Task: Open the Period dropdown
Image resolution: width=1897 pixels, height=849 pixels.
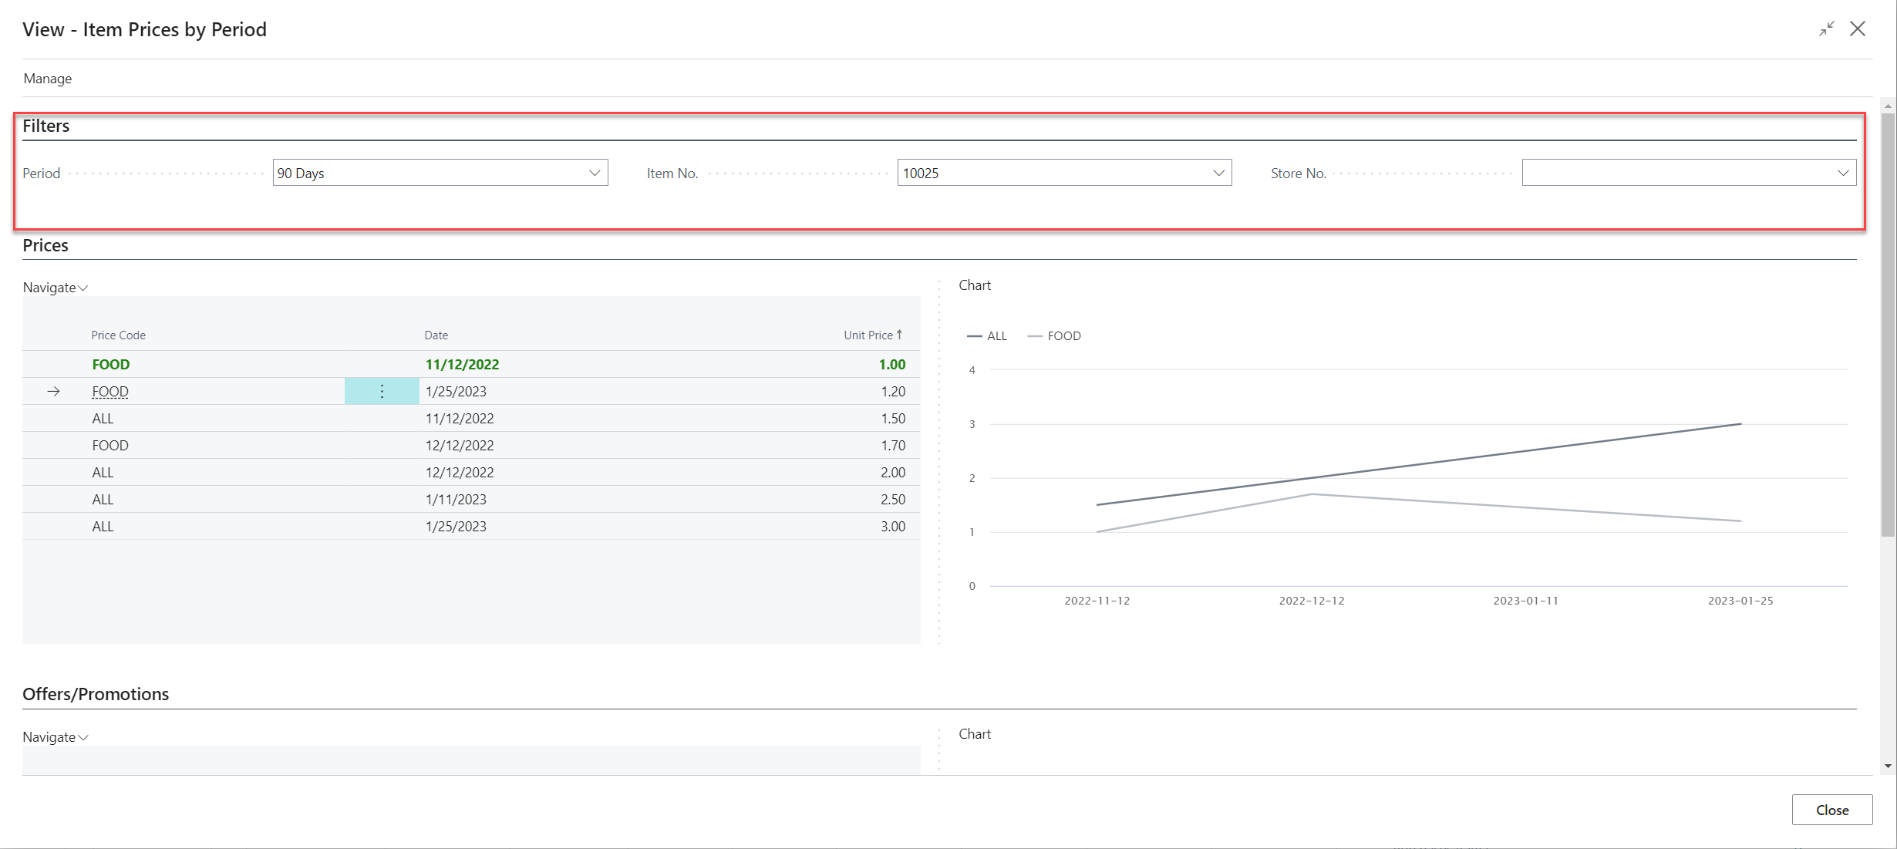Action: coord(595,173)
